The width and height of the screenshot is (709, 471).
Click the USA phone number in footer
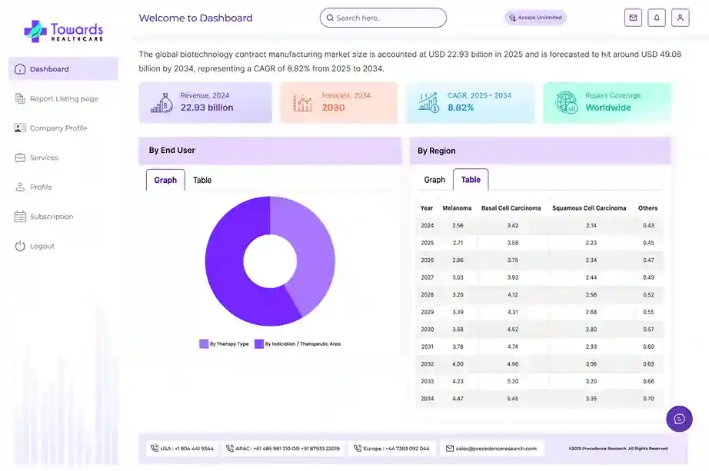click(x=182, y=448)
